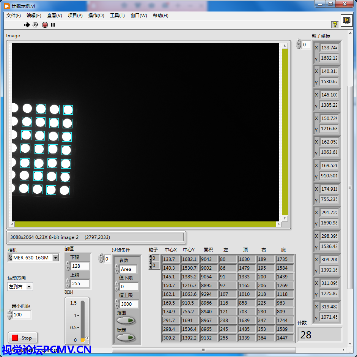Click the 下限 threshold field showing 128
The width and height of the screenshot is (357, 357).
point(80,266)
